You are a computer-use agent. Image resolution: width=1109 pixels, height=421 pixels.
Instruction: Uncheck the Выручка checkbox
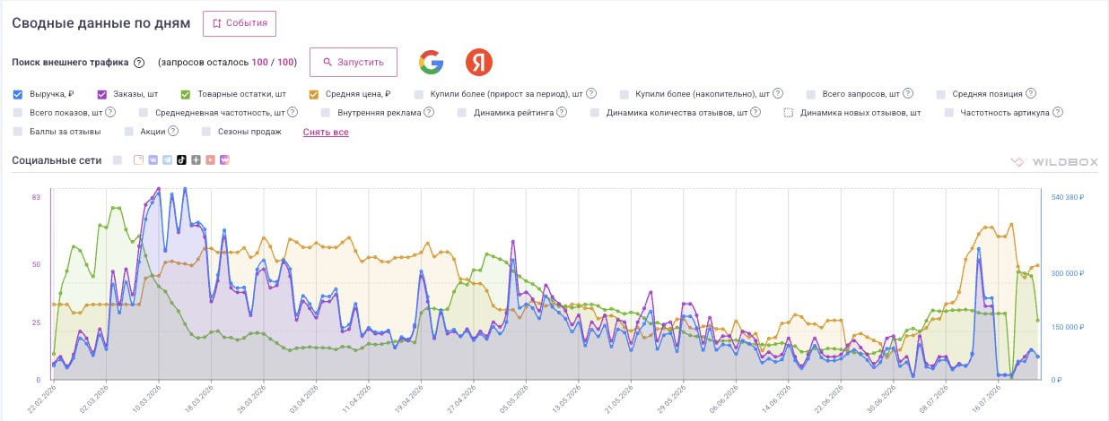pyautogui.click(x=18, y=93)
